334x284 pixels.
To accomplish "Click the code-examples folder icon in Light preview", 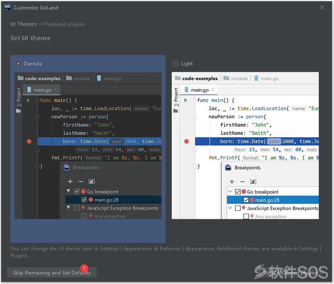I will [x=177, y=78].
